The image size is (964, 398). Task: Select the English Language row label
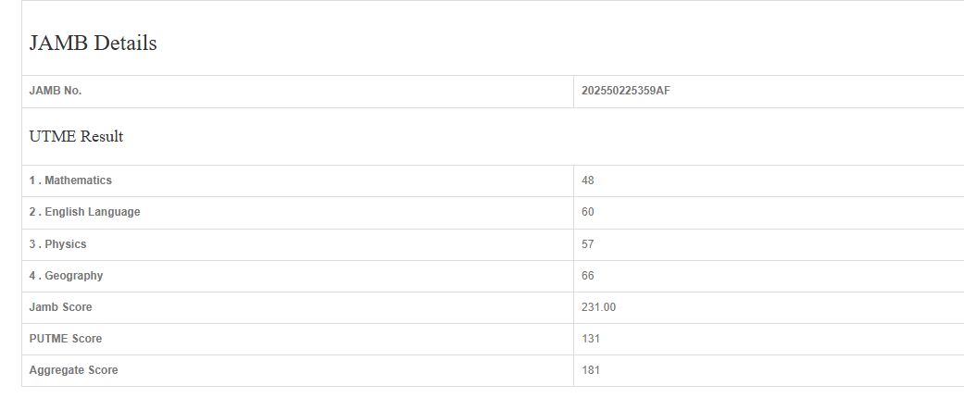pyautogui.click(x=92, y=212)
